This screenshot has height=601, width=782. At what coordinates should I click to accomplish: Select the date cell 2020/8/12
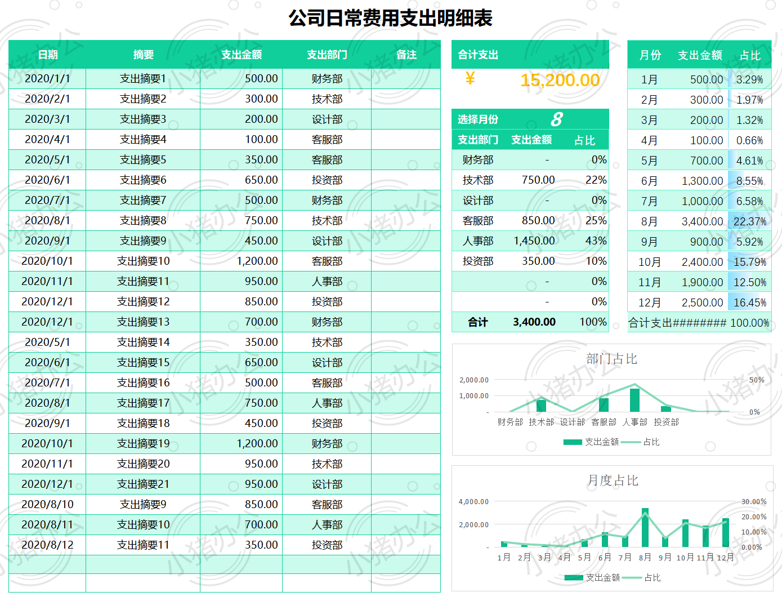point(47,545)
